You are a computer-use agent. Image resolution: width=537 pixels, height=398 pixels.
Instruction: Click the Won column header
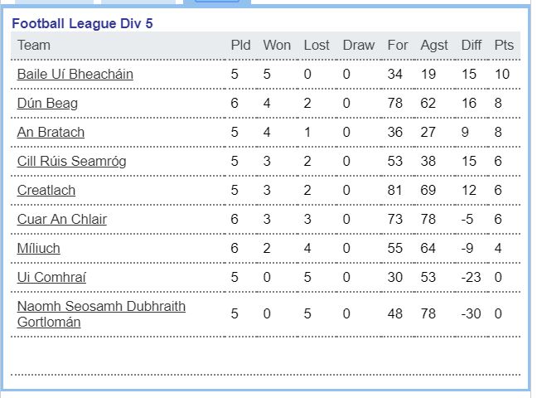[x=277, y=46]
